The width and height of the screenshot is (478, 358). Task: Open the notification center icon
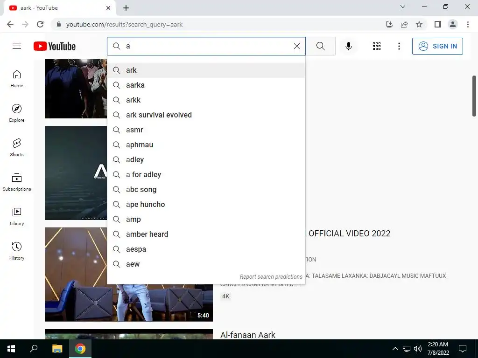coord(463,349)
